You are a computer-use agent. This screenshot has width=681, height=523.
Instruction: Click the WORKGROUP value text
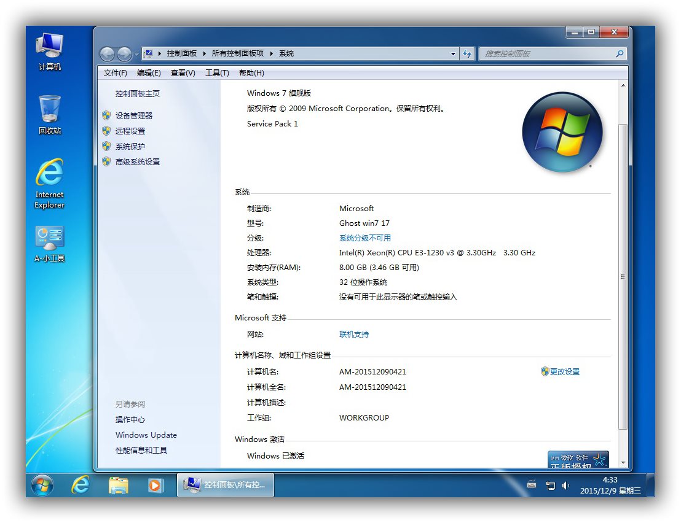point(364,418)
